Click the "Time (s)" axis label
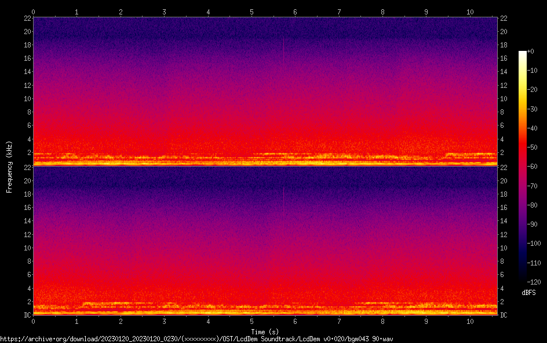This screenshot has height=343, width=547. point(265,331)
